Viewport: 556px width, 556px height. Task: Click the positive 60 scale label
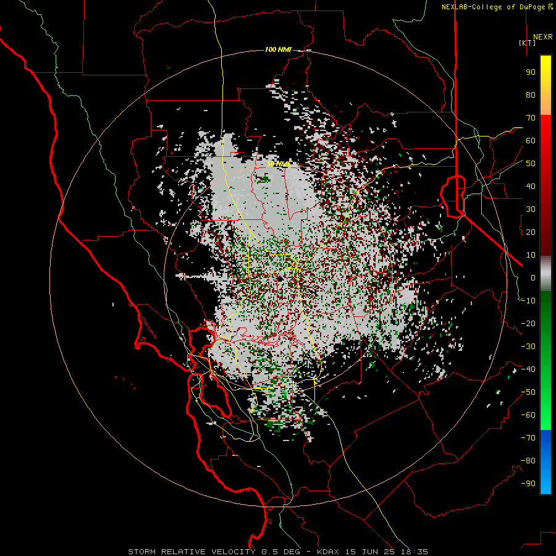531,140
